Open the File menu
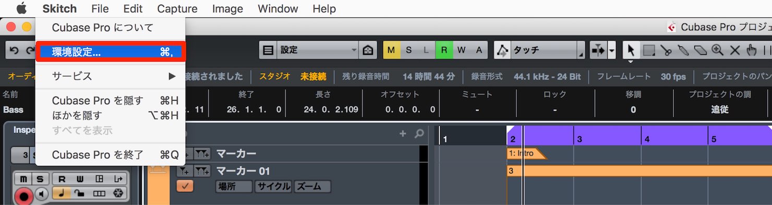This screenshot has width=772, height=205. pos(100,9)
